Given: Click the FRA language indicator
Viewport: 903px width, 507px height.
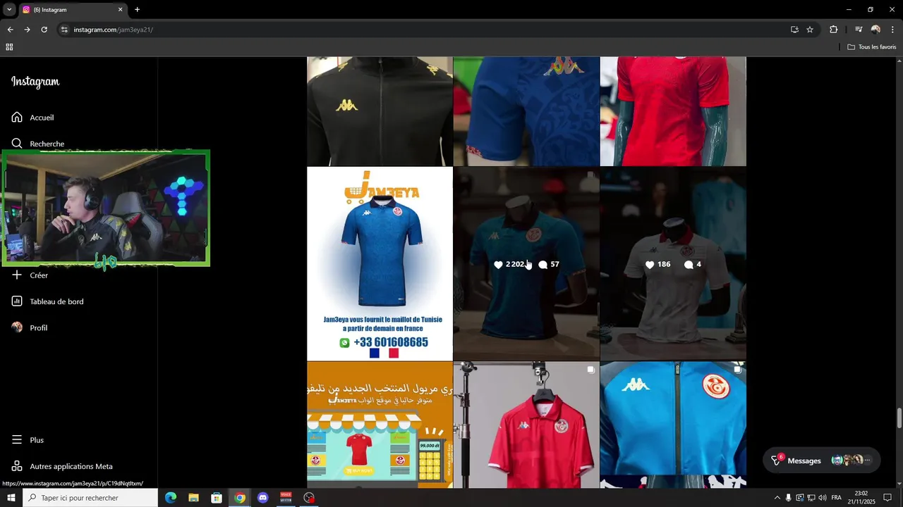Looking at the screenshot, I should click(836, 498).
